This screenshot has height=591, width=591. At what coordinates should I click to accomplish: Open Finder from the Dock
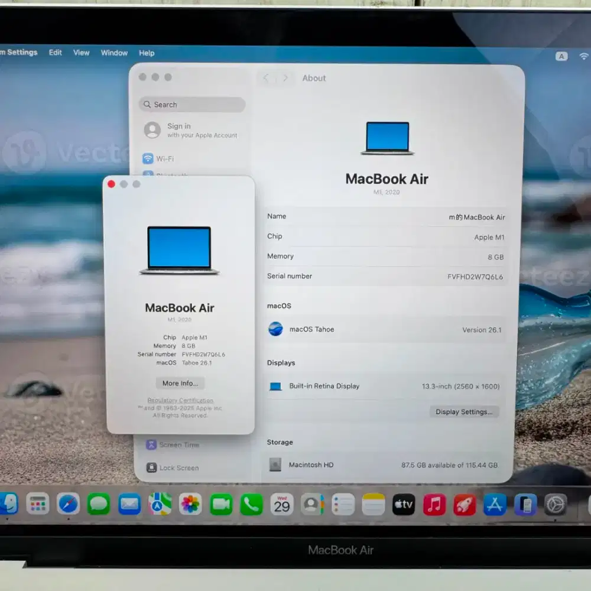pos(8,504)
